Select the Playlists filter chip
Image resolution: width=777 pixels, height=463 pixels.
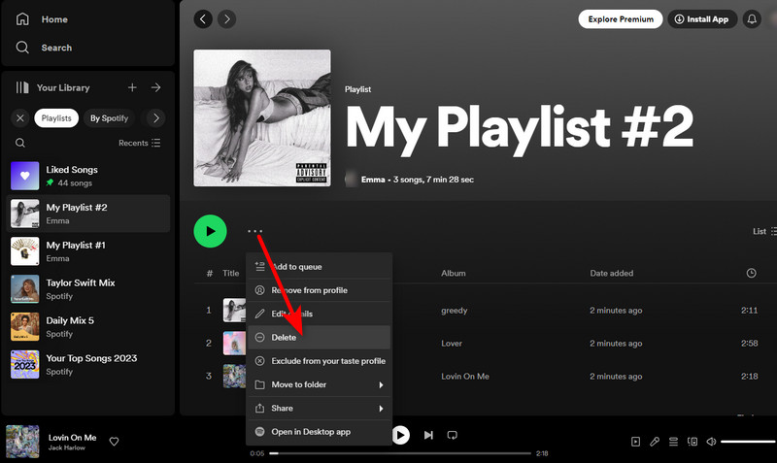56,117
